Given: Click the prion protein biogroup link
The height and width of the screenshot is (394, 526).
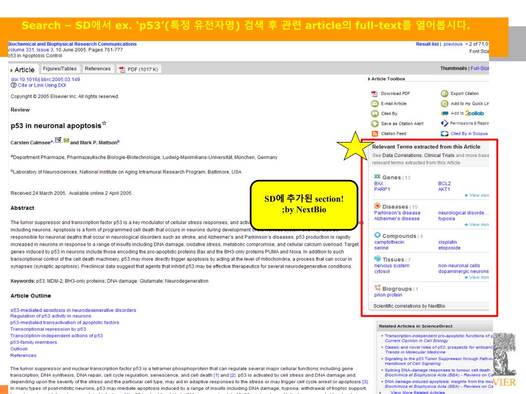Looking at the screenshot, I should coord(388,295).
